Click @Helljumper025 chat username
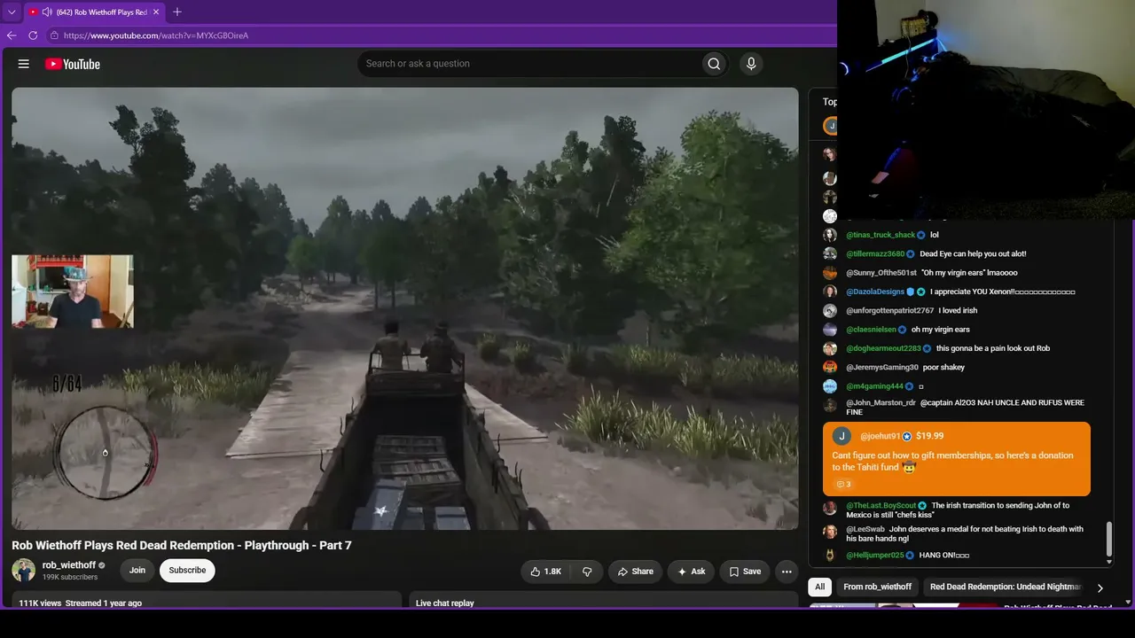 click(874, 556)
